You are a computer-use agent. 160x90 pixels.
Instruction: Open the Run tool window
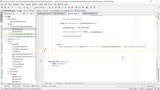(x=7, y=86)
